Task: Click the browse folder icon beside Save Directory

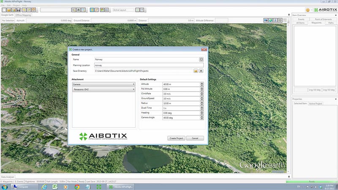Action: [196, 71]
